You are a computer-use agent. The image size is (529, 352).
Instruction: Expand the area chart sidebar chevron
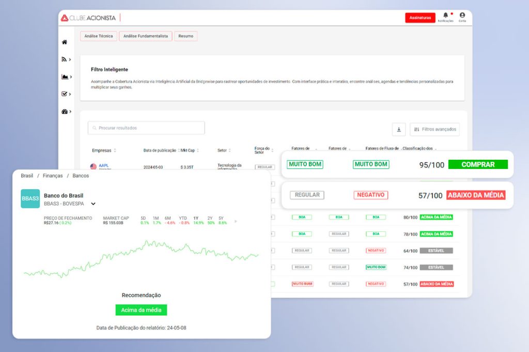pyautogui.click(x=70, y=77)
